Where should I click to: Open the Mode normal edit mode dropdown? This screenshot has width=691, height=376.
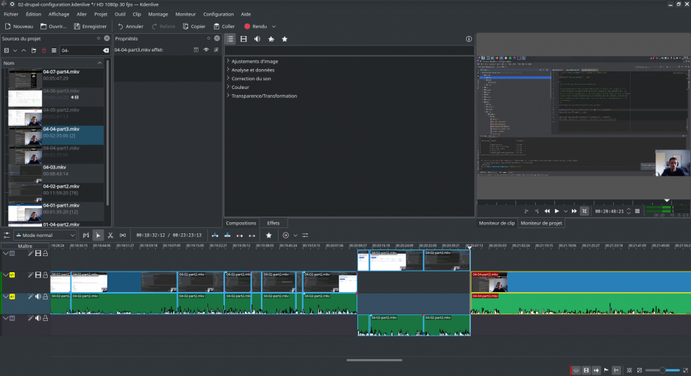point(46,235)
